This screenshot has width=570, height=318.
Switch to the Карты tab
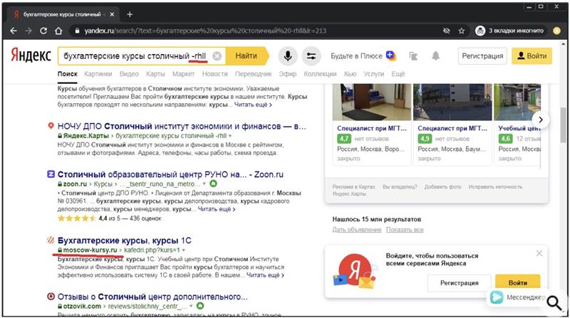click(155, 74)
